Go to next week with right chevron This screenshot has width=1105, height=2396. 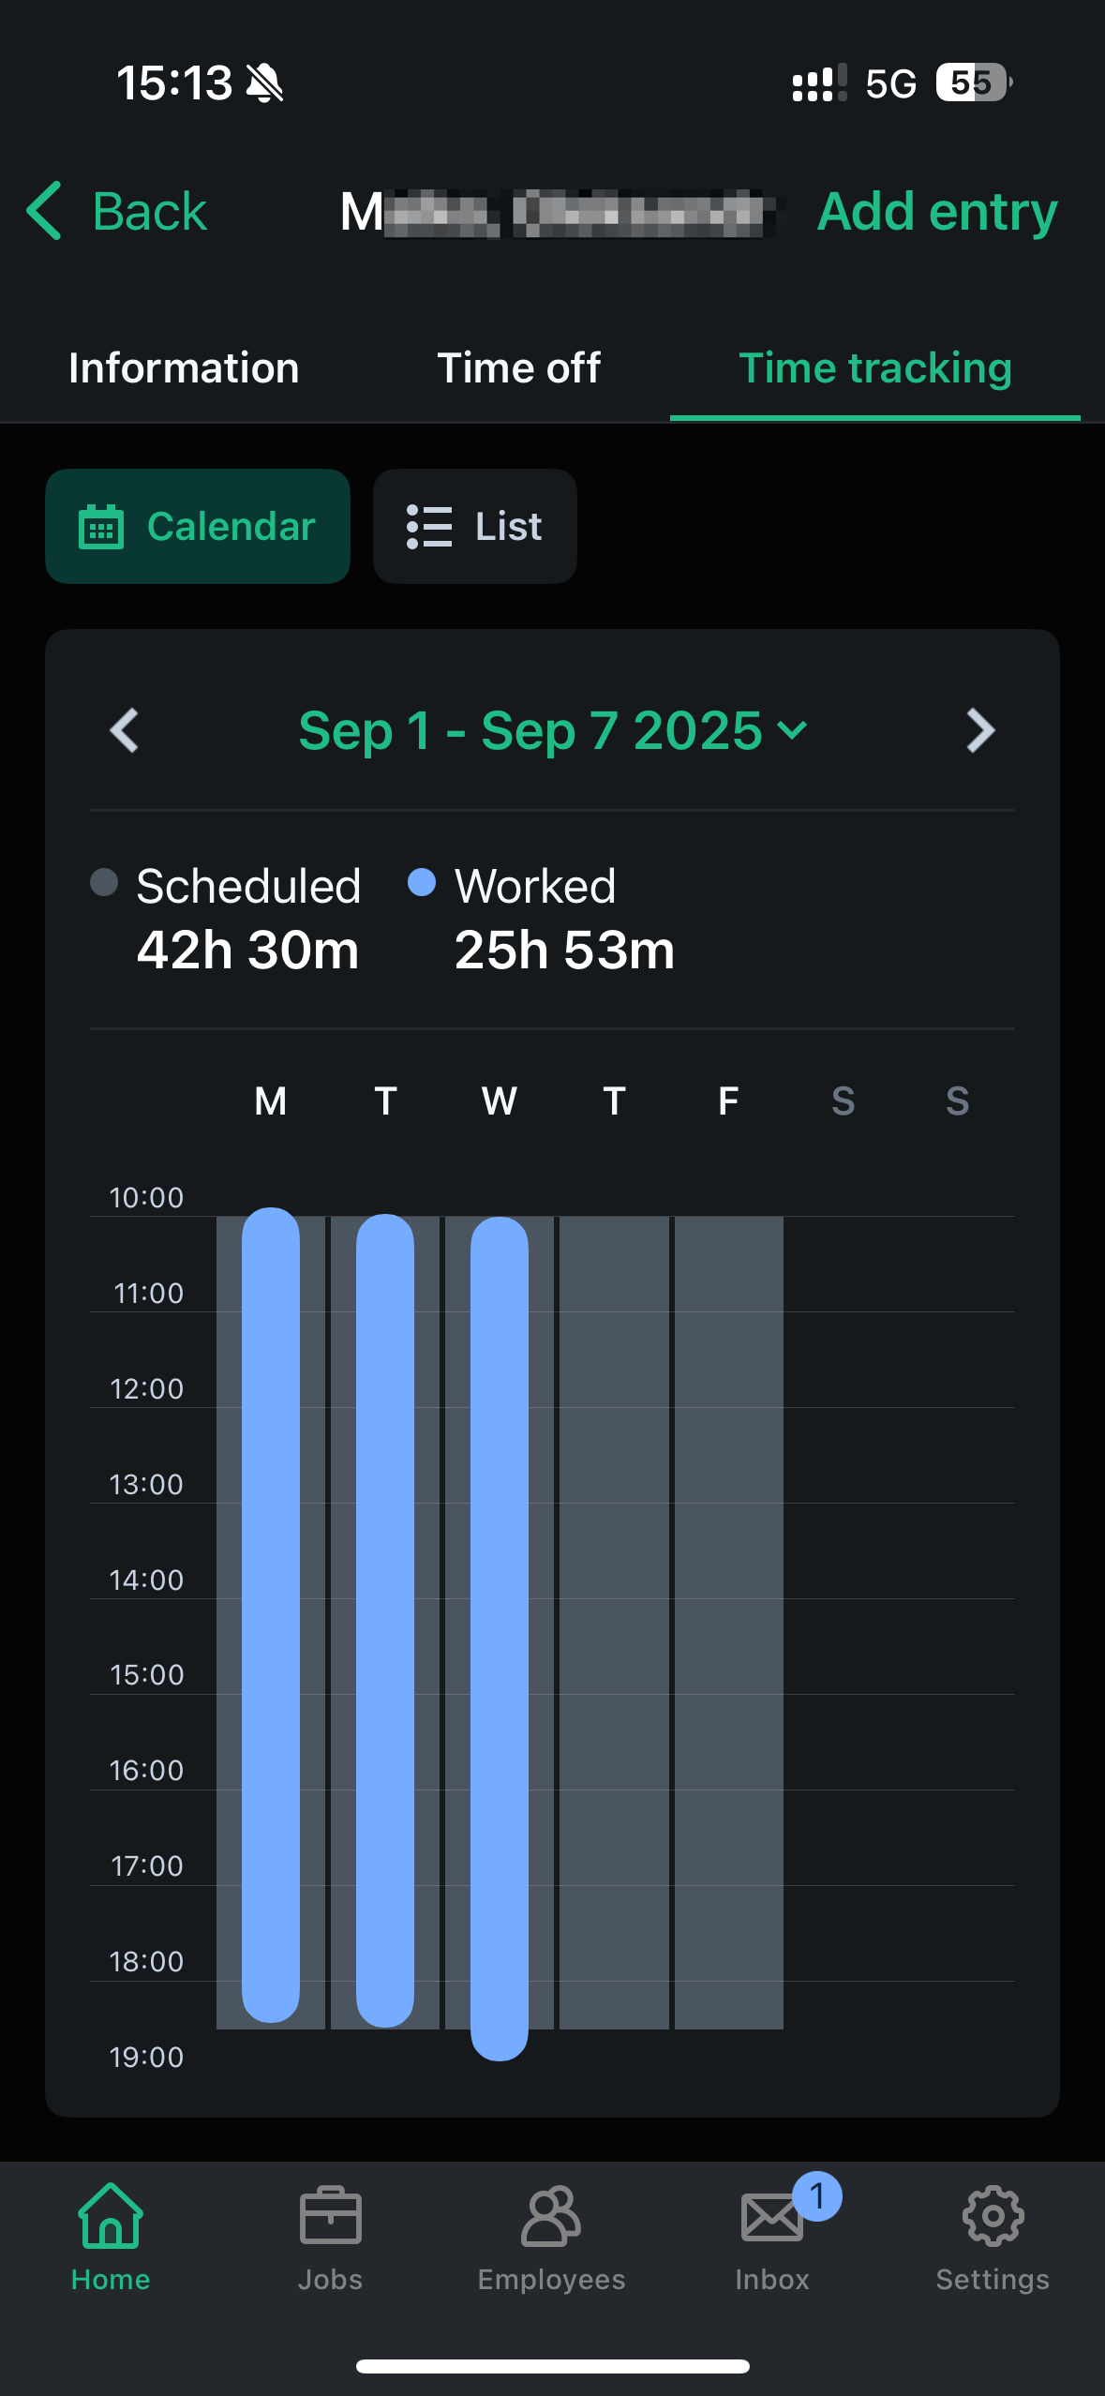tap(979, 730)
